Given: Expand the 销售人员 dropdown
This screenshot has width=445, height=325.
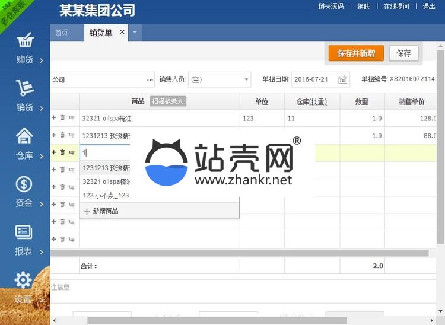Looking at the screenshot, I should click(x=247, y=79).
